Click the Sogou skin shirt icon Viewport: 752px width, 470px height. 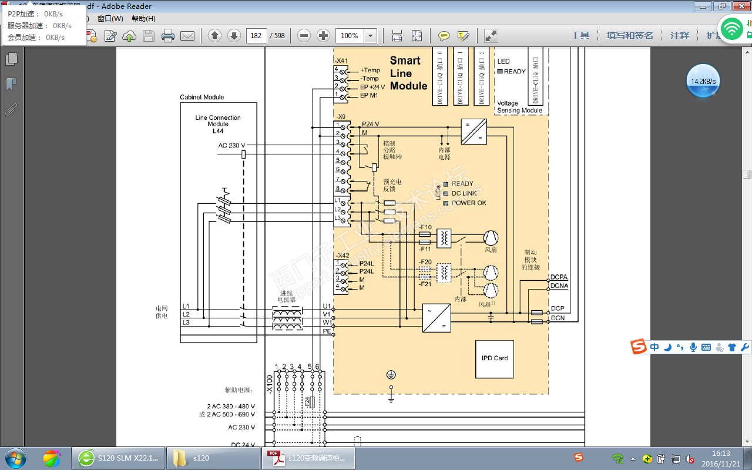pyautogui.click(x=732, y=347)
